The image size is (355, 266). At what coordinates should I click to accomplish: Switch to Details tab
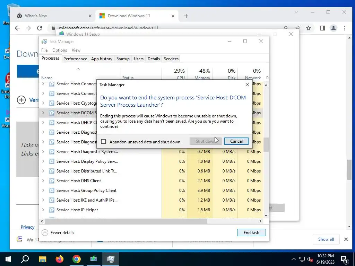[x=154, y=59]
